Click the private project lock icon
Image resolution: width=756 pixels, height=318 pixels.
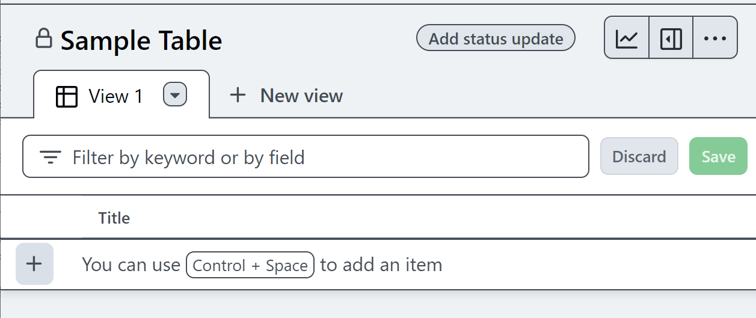(x=43, y=38)
